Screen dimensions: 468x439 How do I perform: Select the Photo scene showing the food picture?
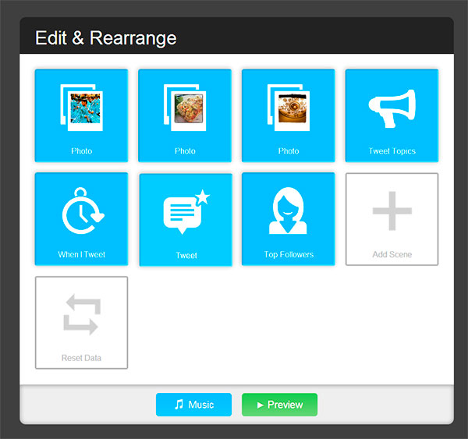coord(185,115)
